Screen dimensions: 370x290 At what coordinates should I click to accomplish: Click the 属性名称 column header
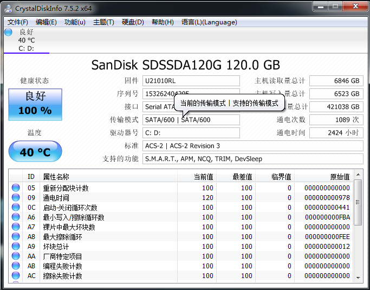click(x=108, y=176)
